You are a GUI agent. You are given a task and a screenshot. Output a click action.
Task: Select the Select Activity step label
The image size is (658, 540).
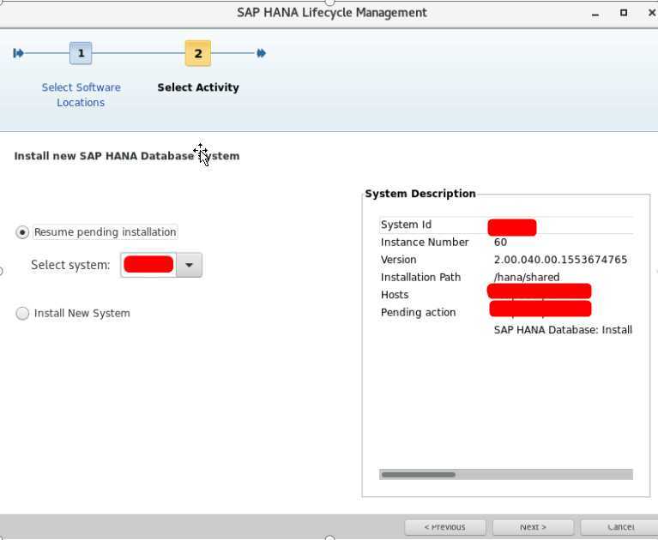pyautogui.click(x=198, y=87)
